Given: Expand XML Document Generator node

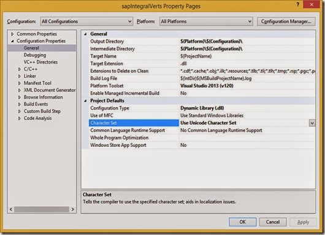Looking at the screenshot, I should tap(20, 90).
